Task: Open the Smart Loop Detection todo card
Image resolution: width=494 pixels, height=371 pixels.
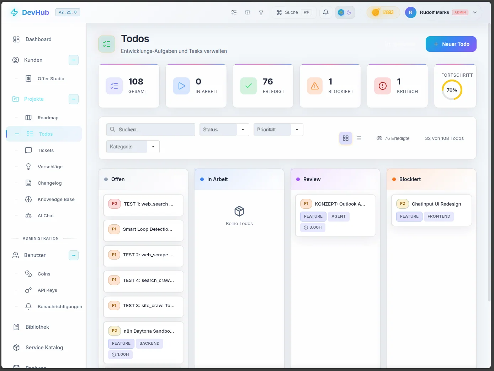Action: [143, 231]
